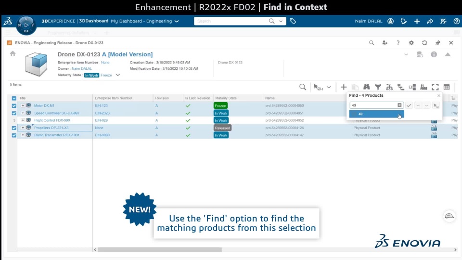This screenshot has height=260, width=462.
Task: Click the In Work maturity badge in header
Action: (91, 75)
